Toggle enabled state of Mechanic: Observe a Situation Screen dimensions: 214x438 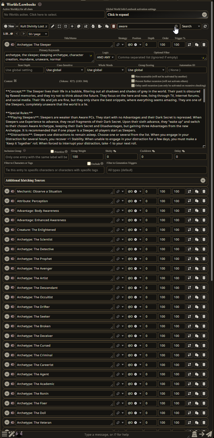(x=13, y=191)
